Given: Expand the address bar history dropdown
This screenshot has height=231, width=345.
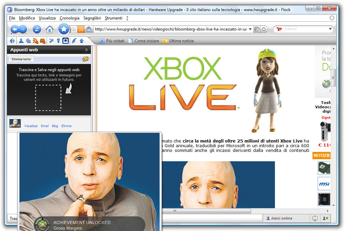Looking at the screenshot, I should point(250,29).
